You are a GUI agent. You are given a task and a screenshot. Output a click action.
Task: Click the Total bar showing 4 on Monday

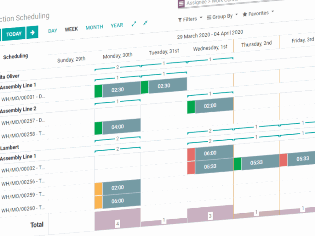coord(117,220)
